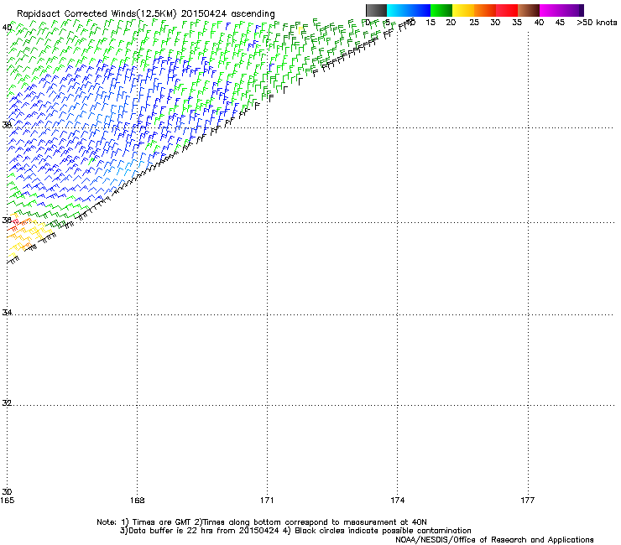
Task: Click the legend value '25'
Action: 474,23
